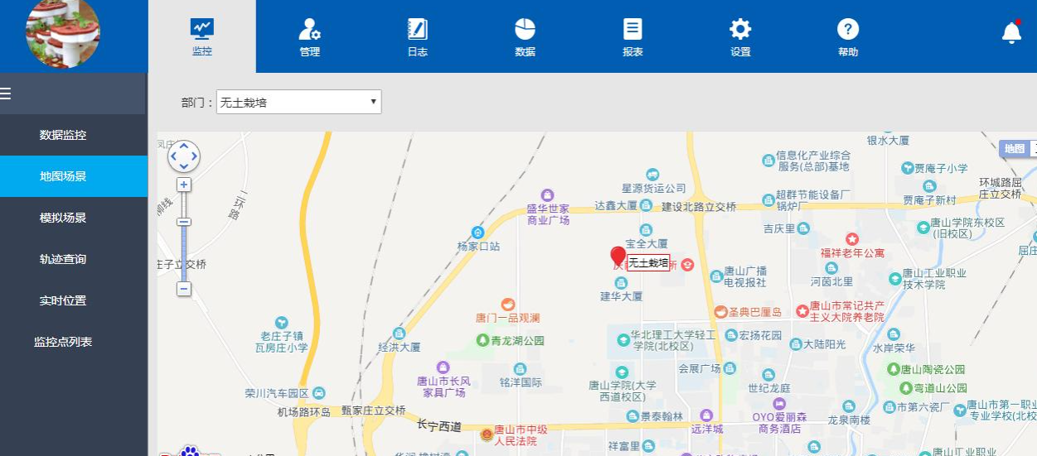Click the map pan compass control
1037x456 pixels.
coord(184,156)
